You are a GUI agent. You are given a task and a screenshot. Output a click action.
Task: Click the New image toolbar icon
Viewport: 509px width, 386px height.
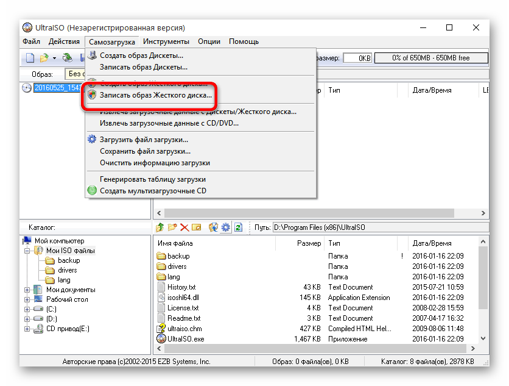click(29, 58)
